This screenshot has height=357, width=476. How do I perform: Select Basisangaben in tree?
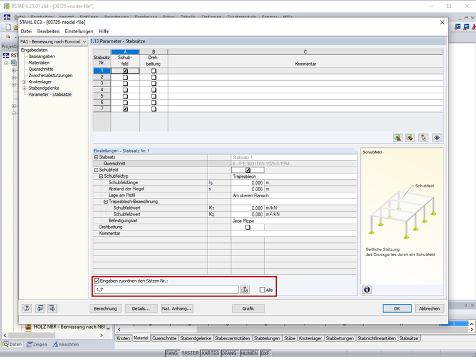[41, 56]
